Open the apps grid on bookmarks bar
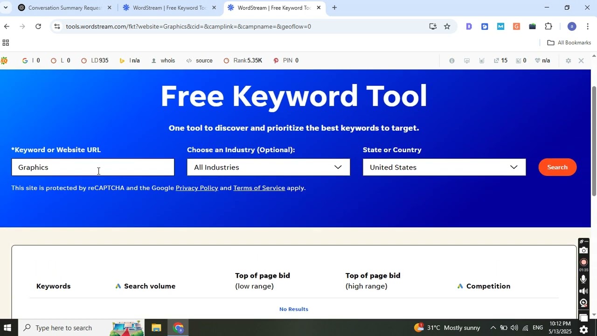The width and height of the screenshot is (597, 336). pos(6,43)
